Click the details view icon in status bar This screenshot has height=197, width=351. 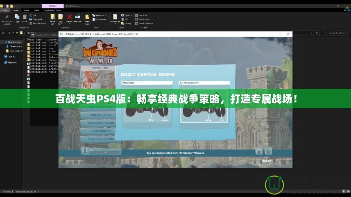click(x=344, y=191)
